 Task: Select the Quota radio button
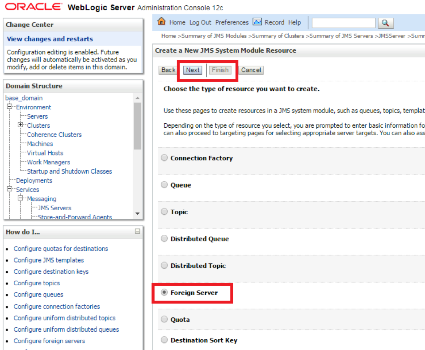164,320
